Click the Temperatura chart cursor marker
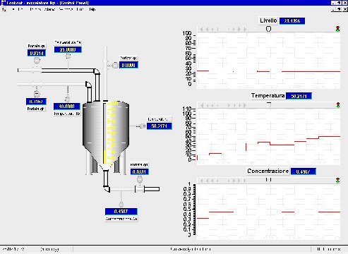348x254 pixels. click(269, 104)
